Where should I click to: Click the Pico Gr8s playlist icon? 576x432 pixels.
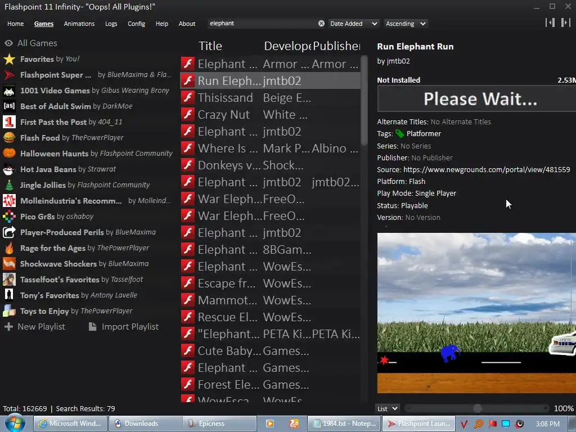point(9,217)
